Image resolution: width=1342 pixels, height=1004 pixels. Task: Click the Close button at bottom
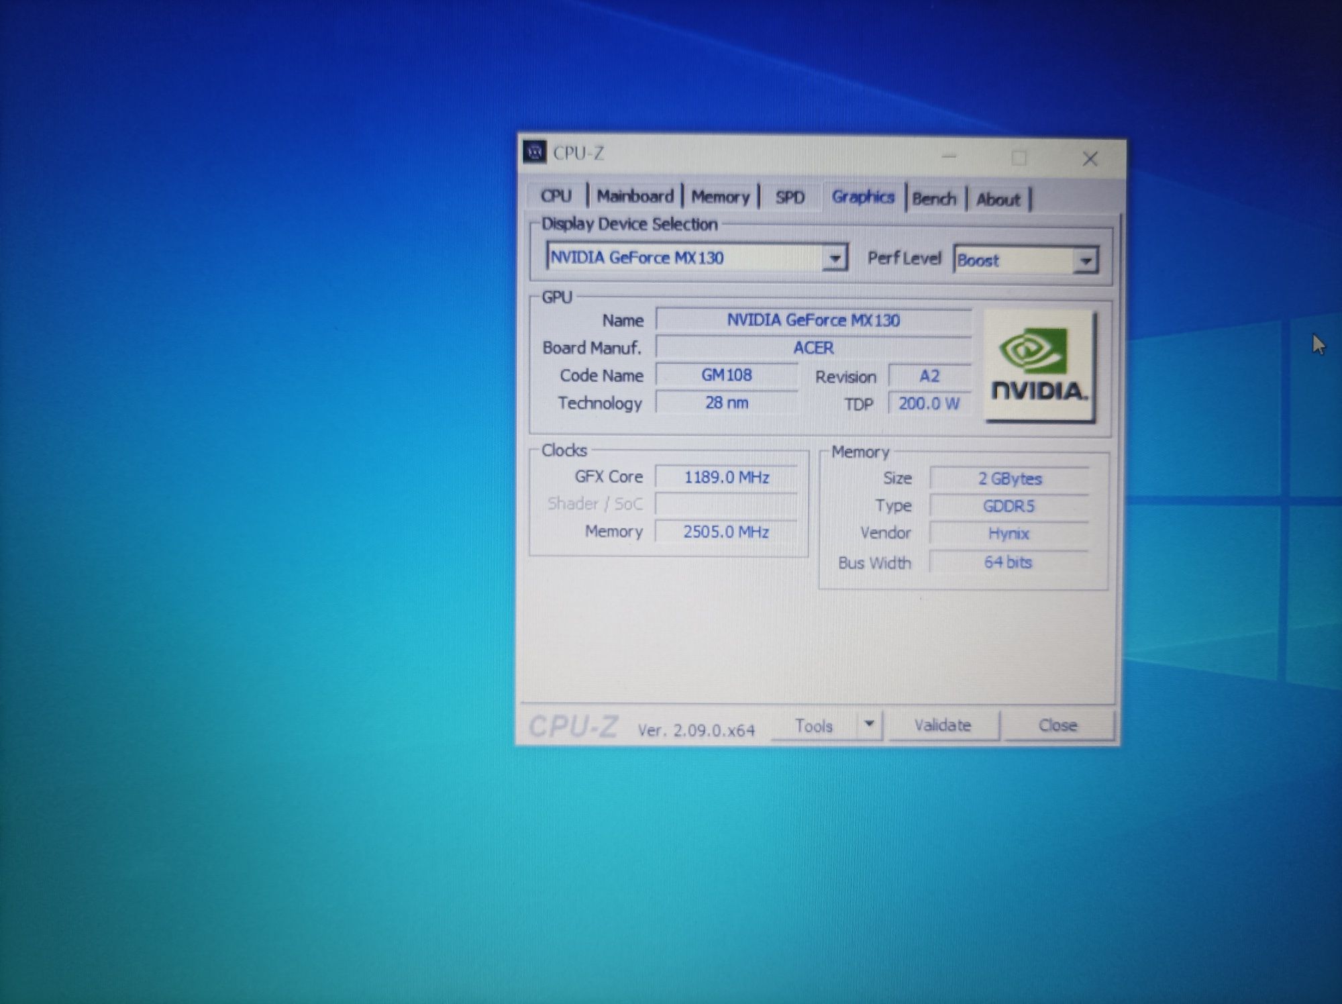(x=1057, y=725)
